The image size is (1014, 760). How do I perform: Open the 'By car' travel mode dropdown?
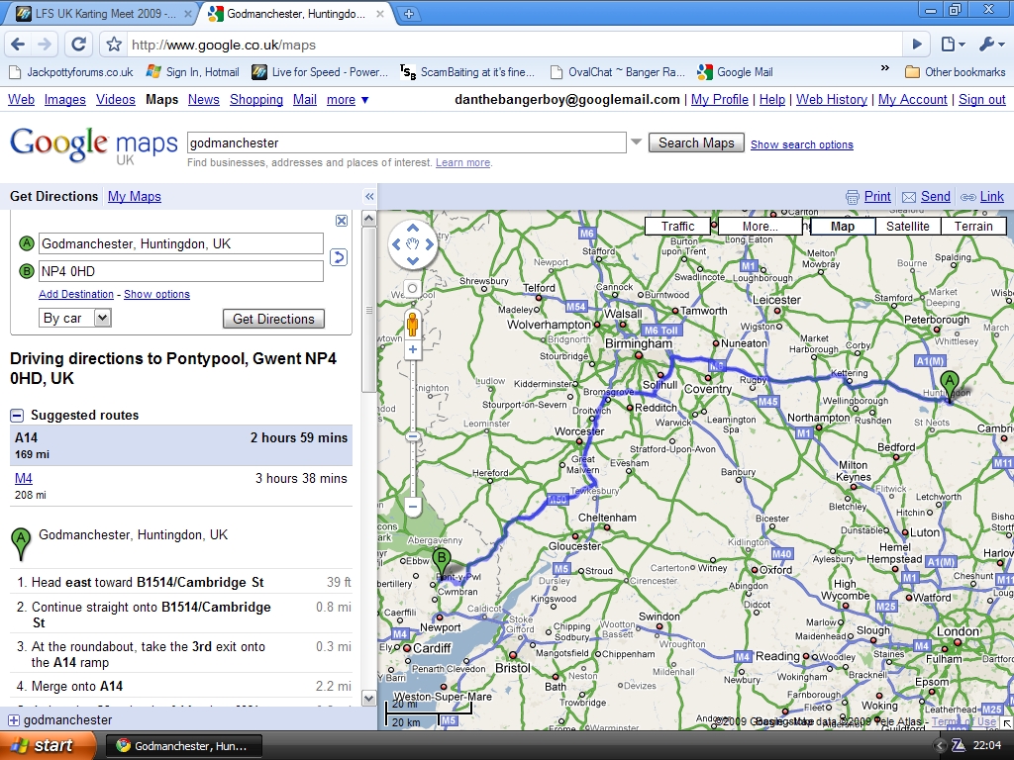coord(75,318)
